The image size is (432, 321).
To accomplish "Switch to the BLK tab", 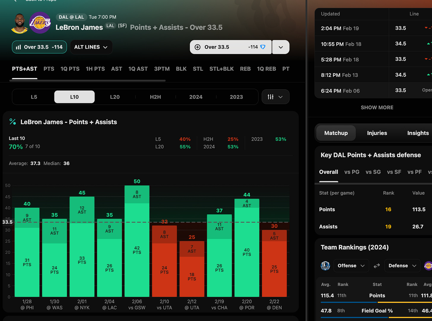I will [x=181, y=69].
